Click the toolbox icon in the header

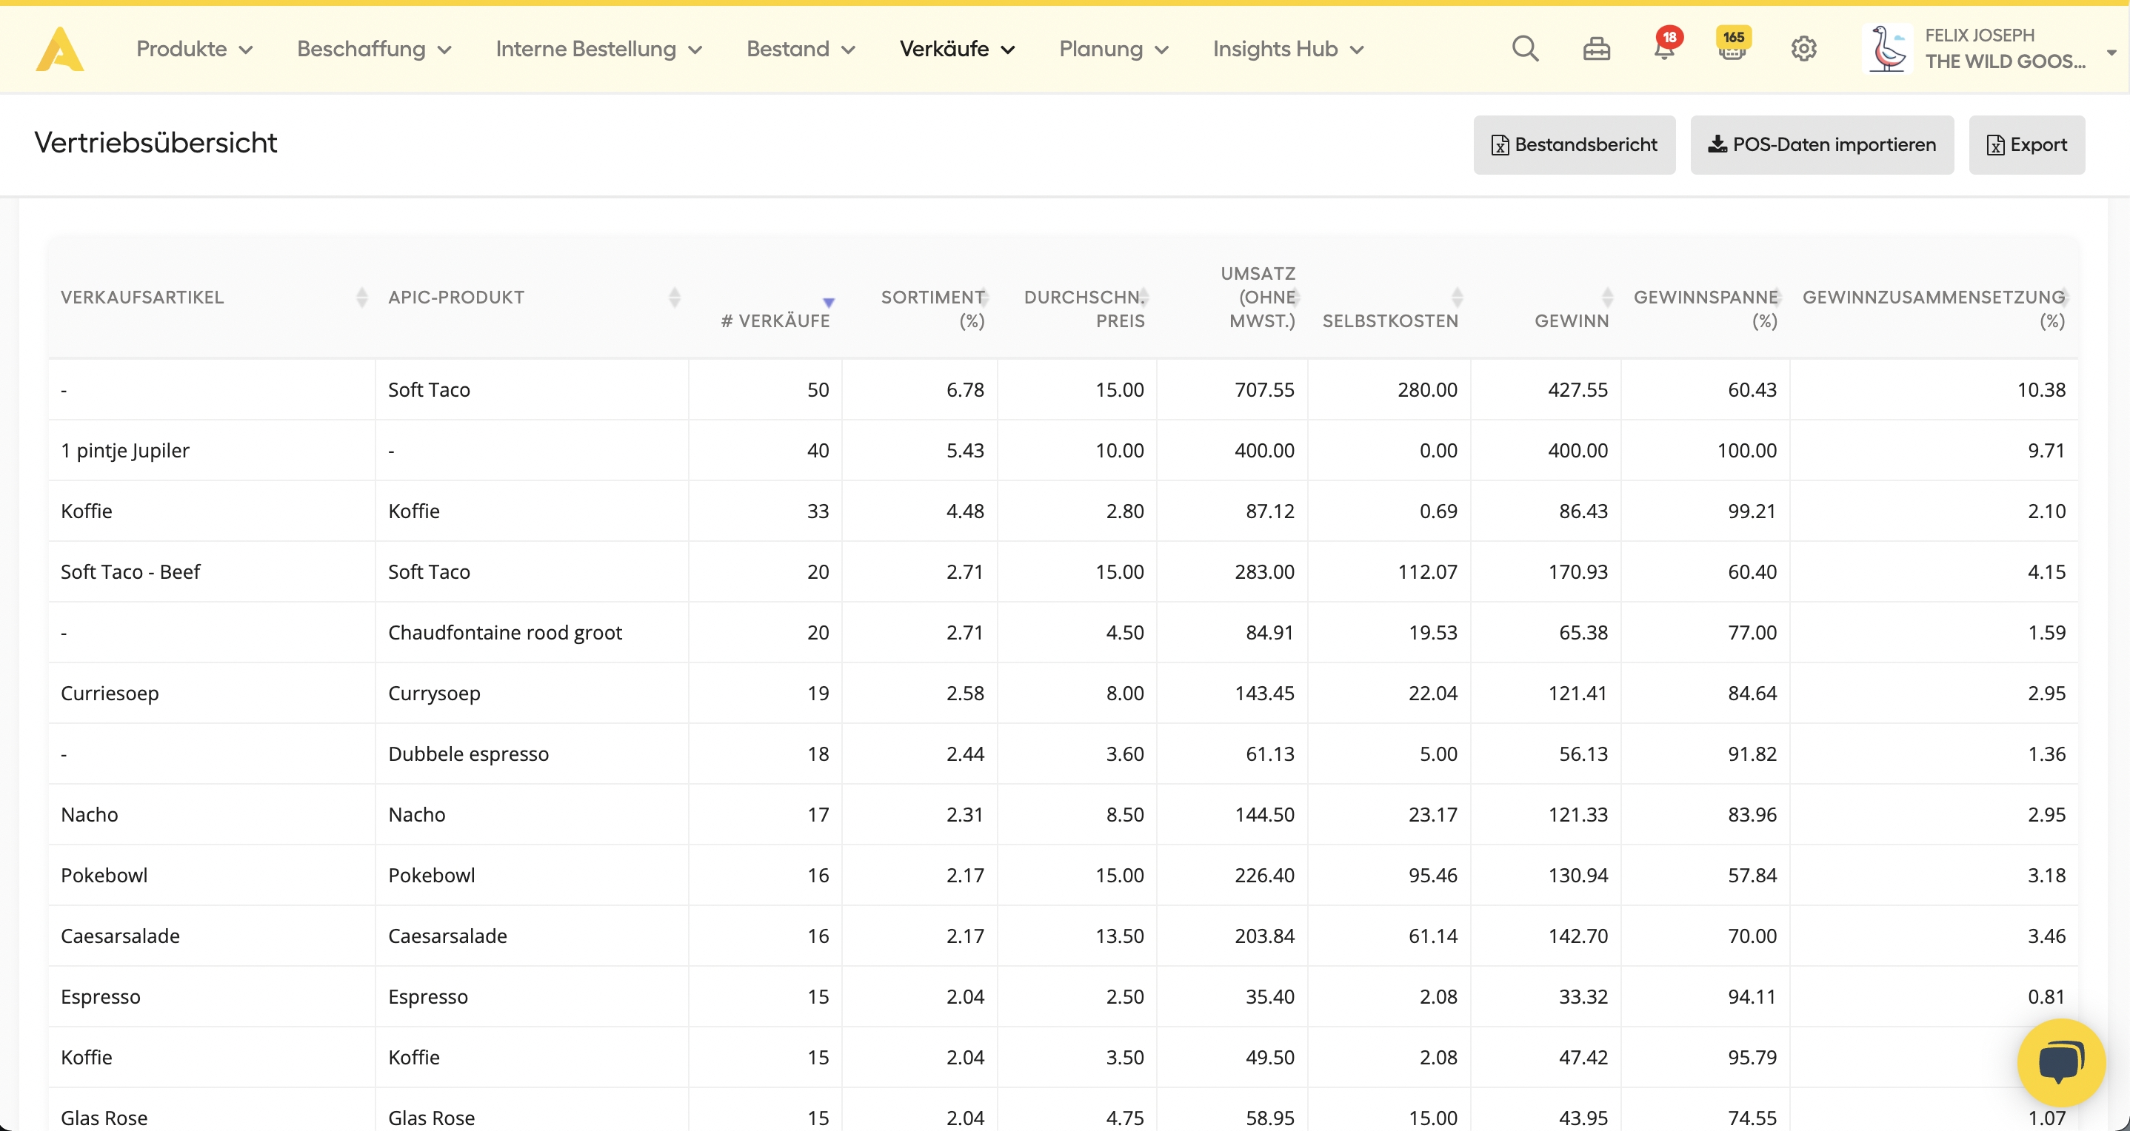point(1596,50)
